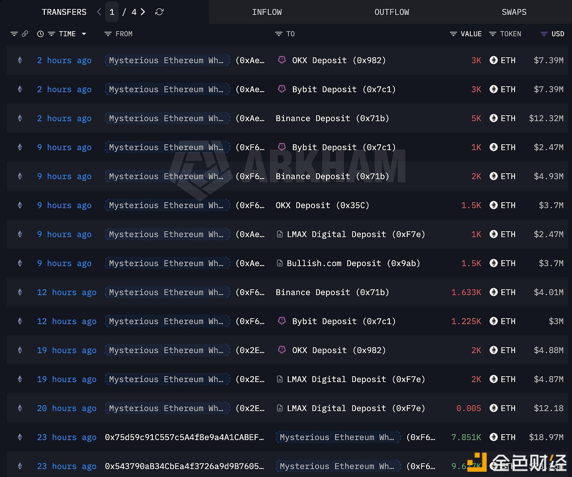Expand the TIME sort dropdown arrow

(84, 34)
